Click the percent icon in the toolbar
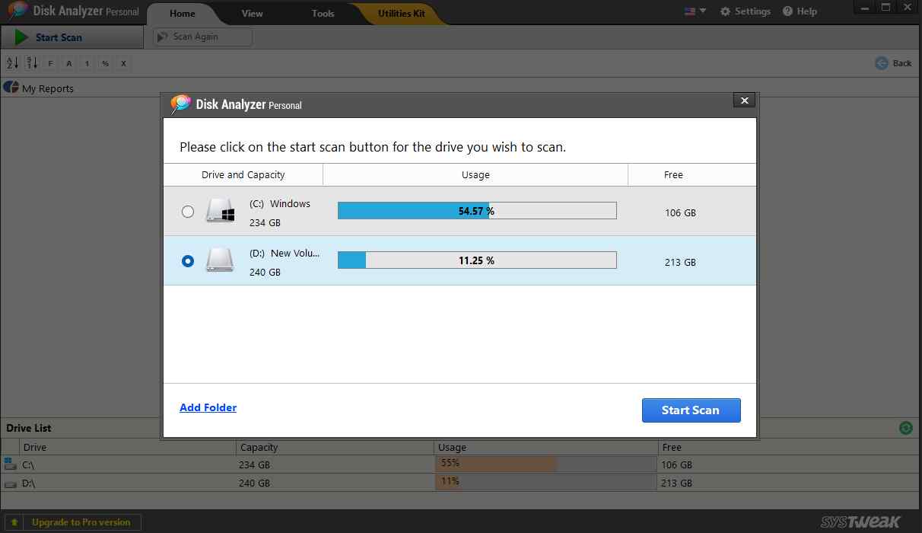This screenshot has height=533, width=922. (x=105, y=63)
